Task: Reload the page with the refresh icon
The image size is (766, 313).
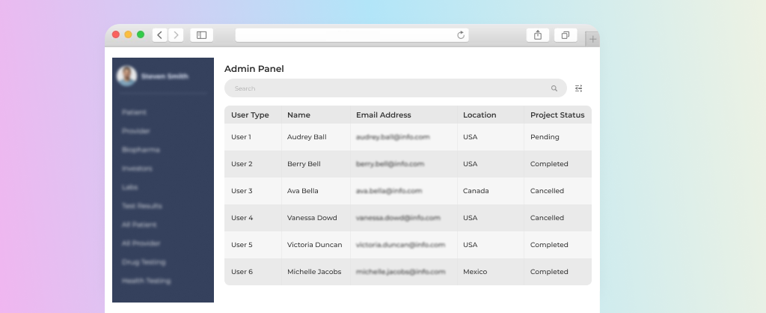Action: coord(461,35)
